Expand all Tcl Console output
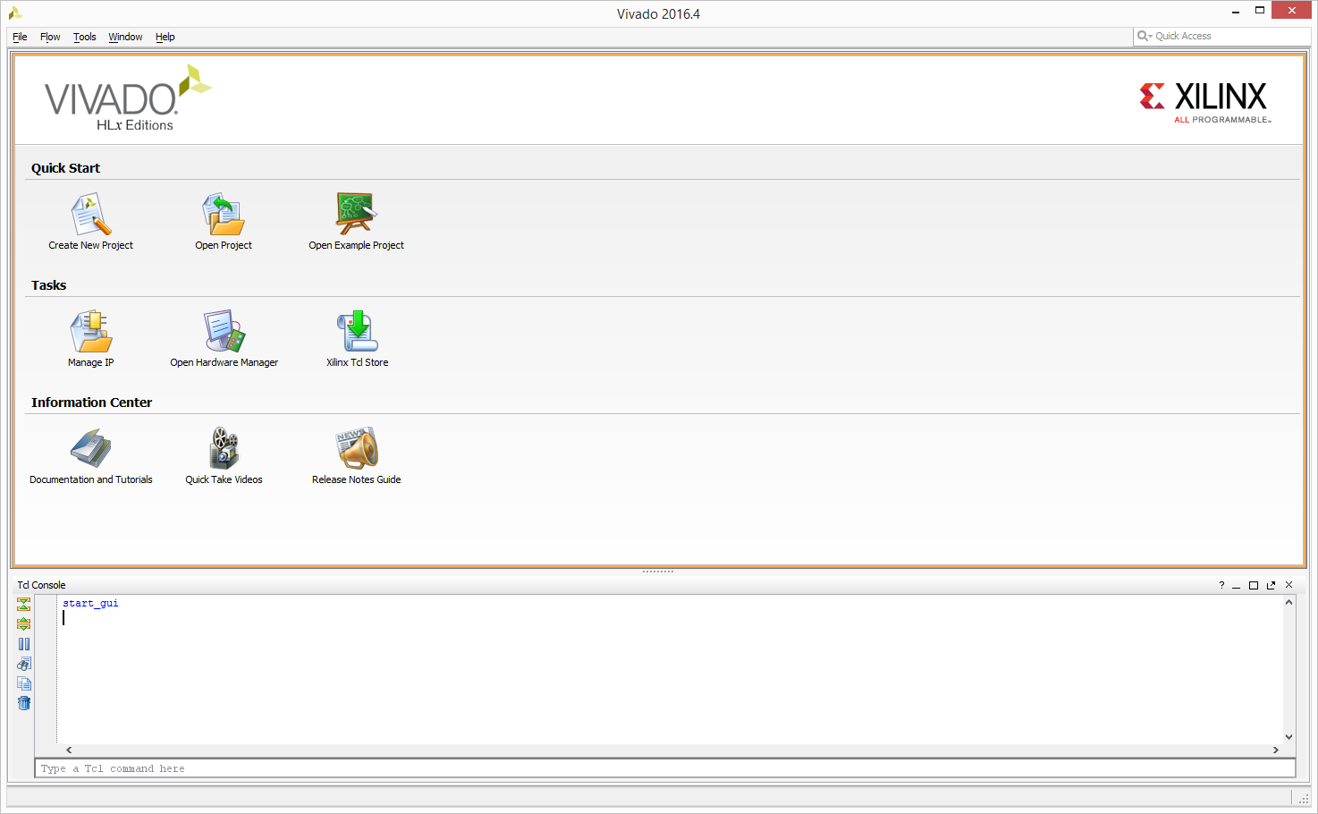Screen dimensions: 1318x814 click(x=24, y=624)
